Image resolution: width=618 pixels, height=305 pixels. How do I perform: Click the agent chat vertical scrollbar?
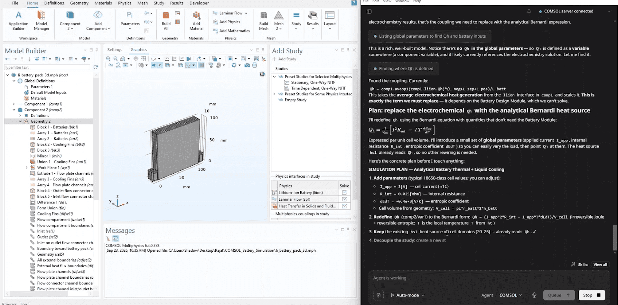(615, 238)
